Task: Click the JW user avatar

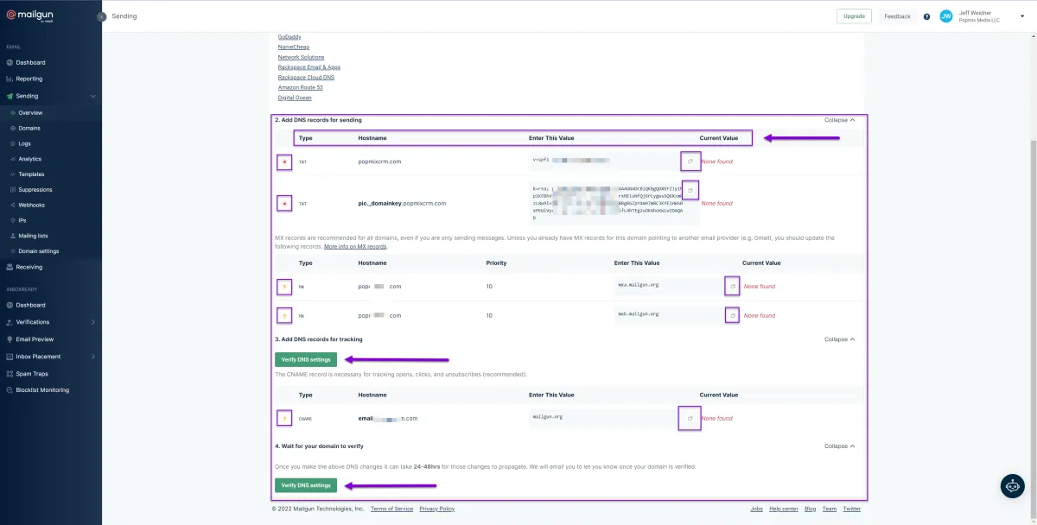Action: pos(946,16)
